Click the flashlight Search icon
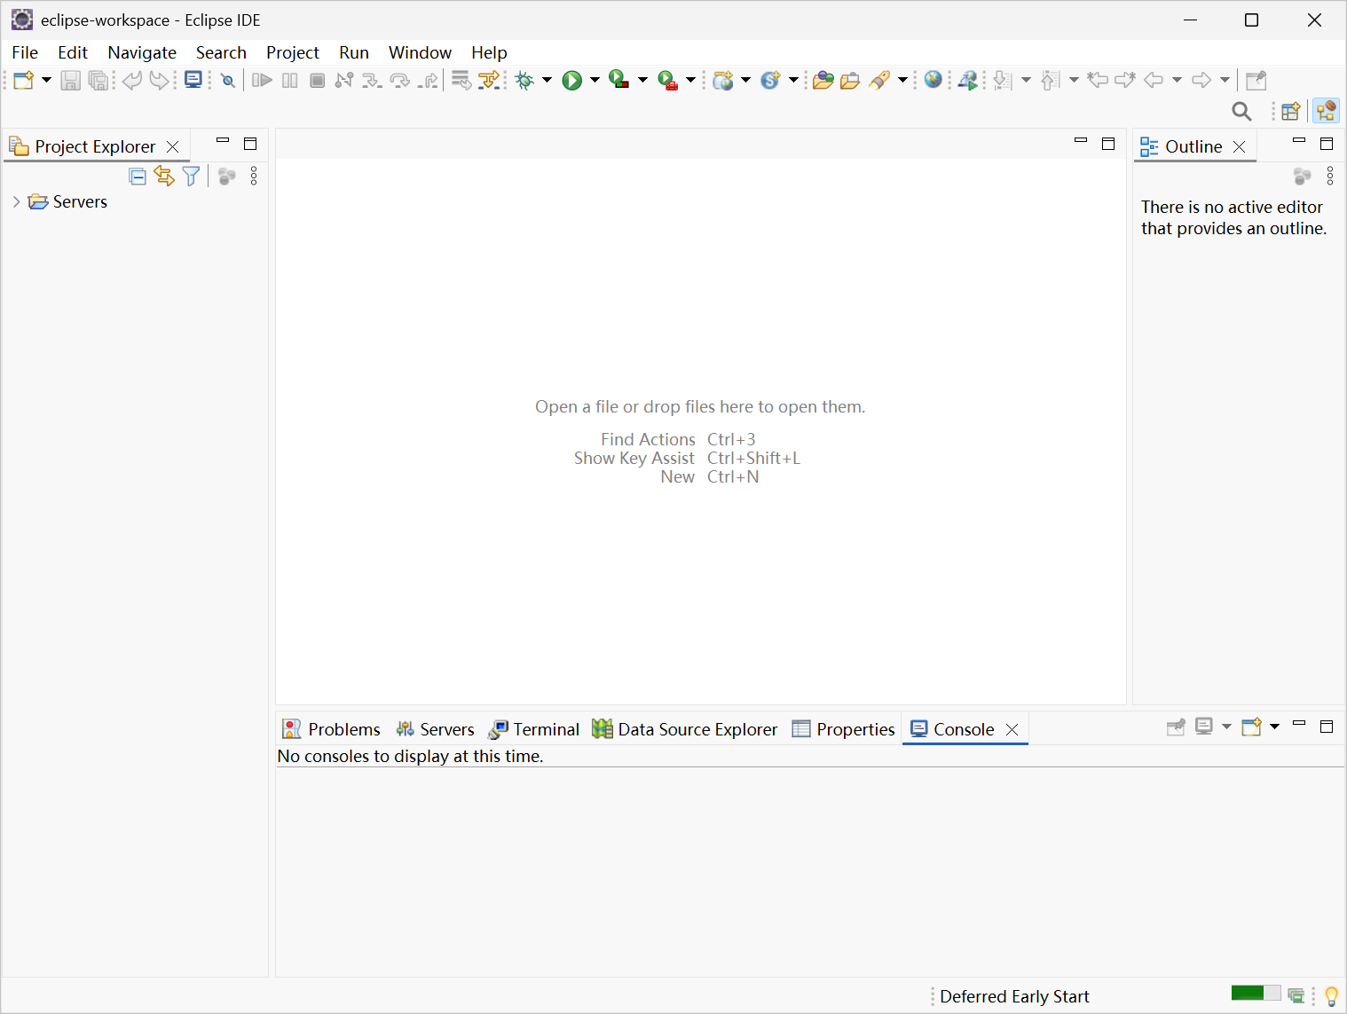The height and width of the screenshot is (1014, 1347). click(879, 81)
